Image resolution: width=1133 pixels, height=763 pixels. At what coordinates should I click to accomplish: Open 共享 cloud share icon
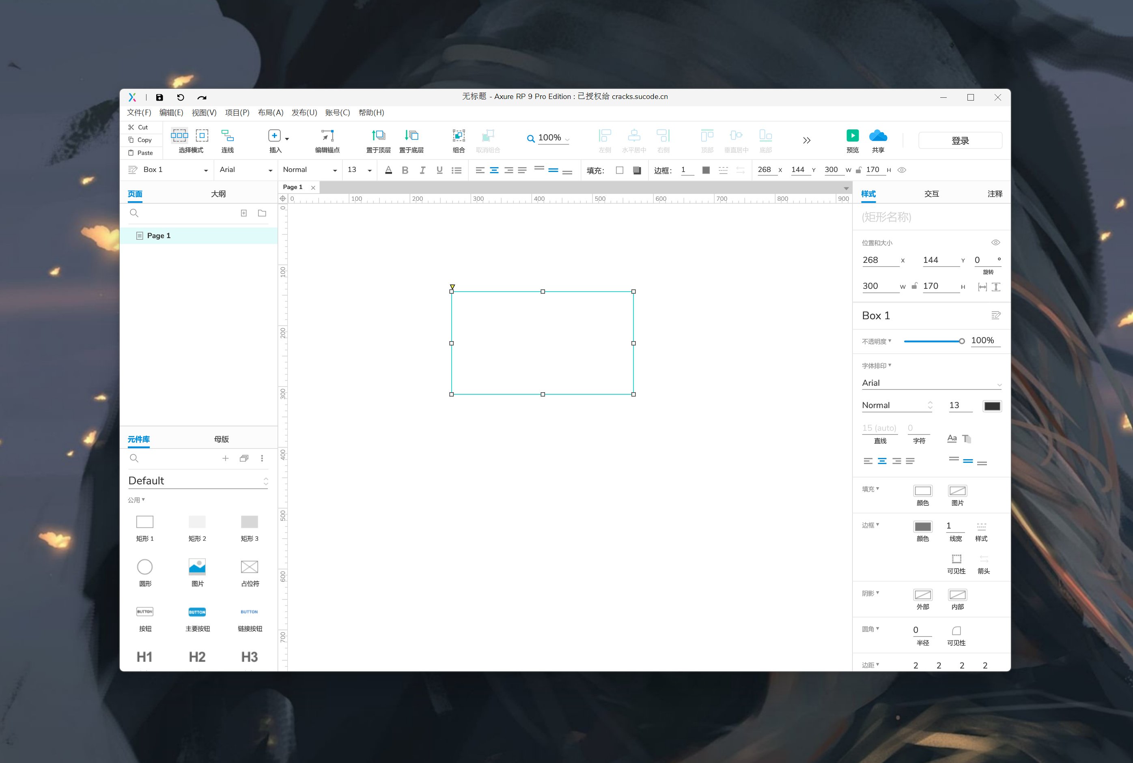coord(878,135)
